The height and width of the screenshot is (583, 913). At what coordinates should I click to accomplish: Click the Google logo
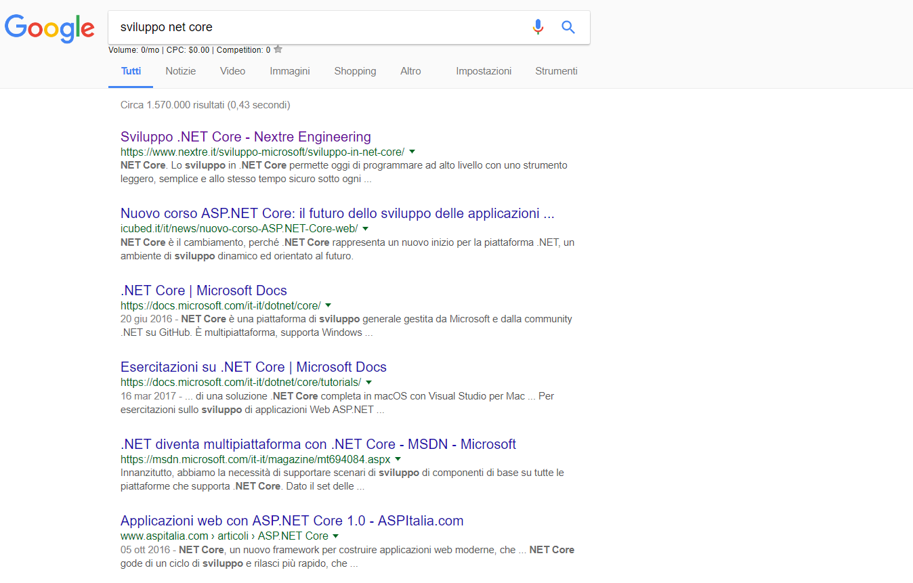49,28
